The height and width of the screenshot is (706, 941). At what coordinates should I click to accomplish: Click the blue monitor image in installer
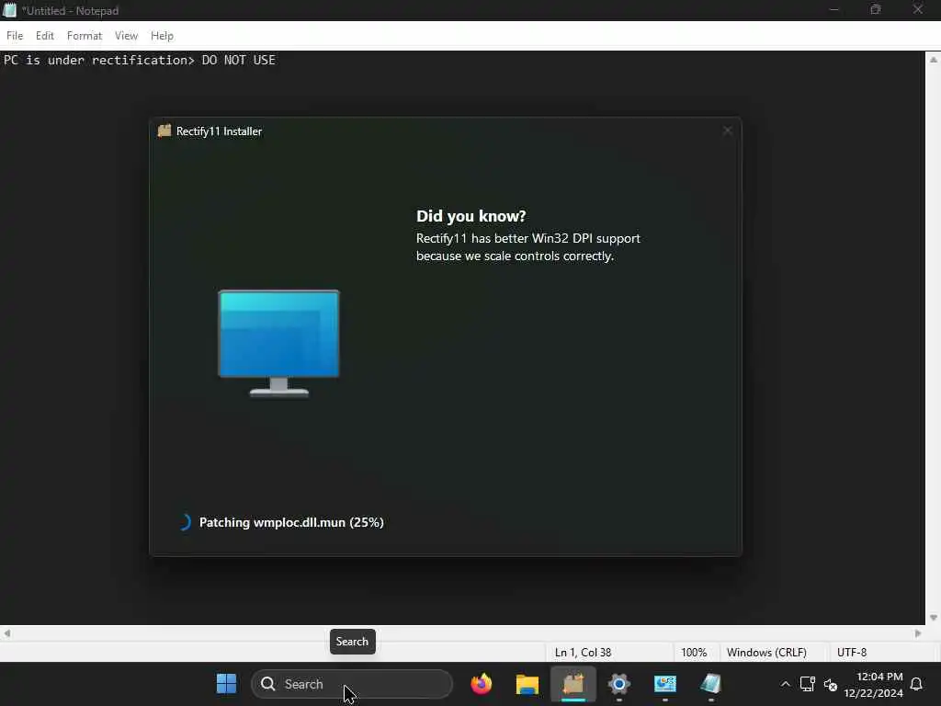(x=279, y=344)
